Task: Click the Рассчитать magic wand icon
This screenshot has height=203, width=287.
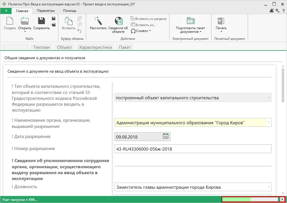Action: click(x=98, y=21)
